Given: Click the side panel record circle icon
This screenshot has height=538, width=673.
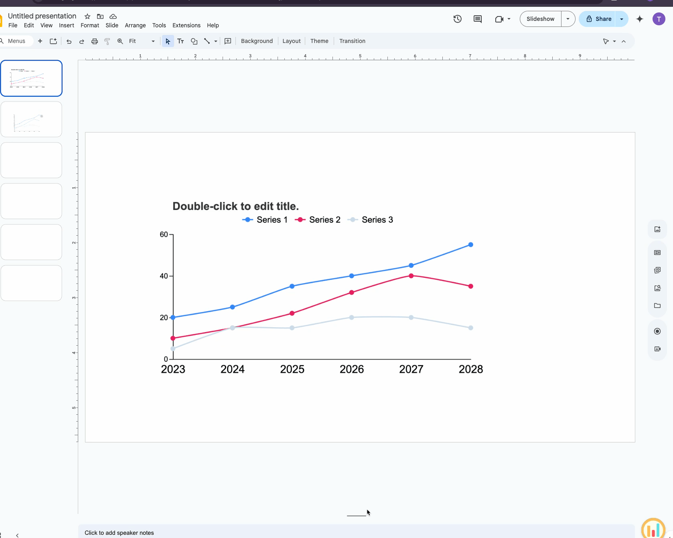Looking at the screenshot, I should 657,331.
